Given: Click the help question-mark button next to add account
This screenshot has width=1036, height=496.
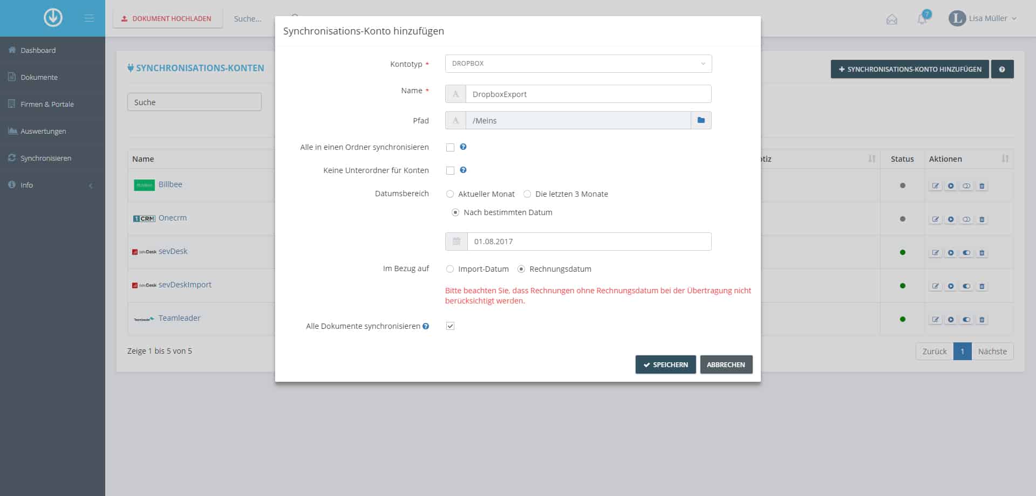Looking at the screenshot, I should tap(1002, 69).
